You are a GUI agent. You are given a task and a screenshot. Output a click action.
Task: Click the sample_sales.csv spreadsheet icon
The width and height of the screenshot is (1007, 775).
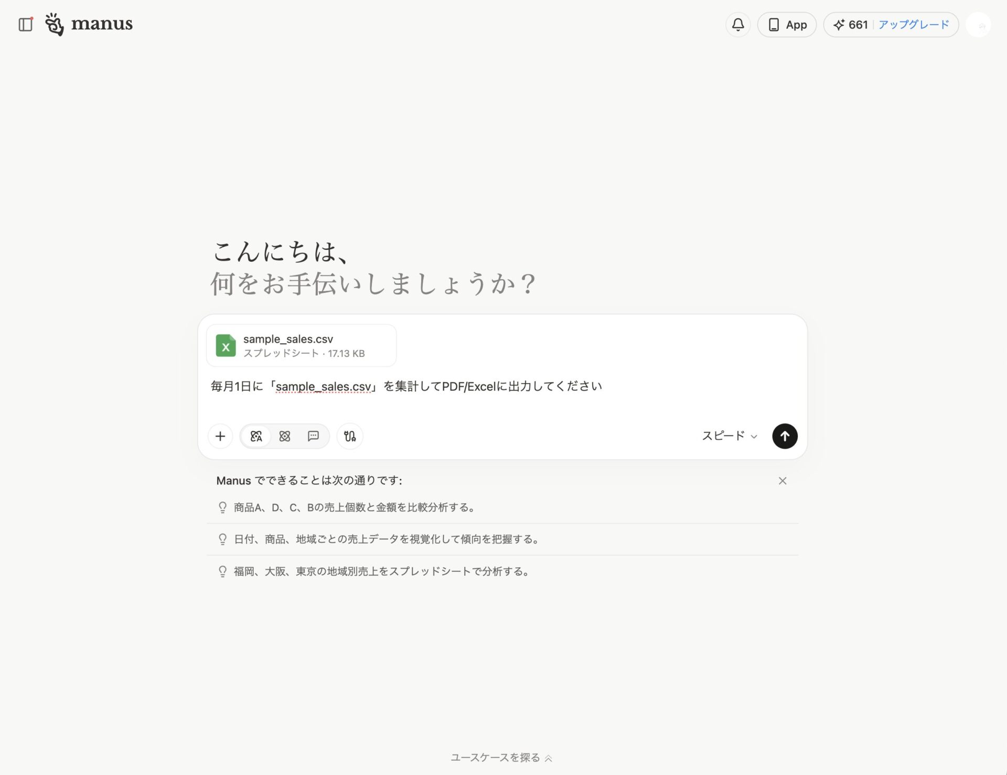(226, 345)
